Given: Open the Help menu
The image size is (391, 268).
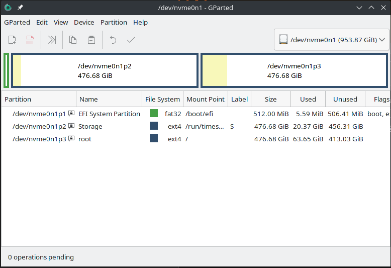Looking at the screenshot, I should click(140, 23).
